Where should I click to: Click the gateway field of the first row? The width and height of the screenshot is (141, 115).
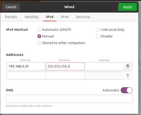click(104, 66)
